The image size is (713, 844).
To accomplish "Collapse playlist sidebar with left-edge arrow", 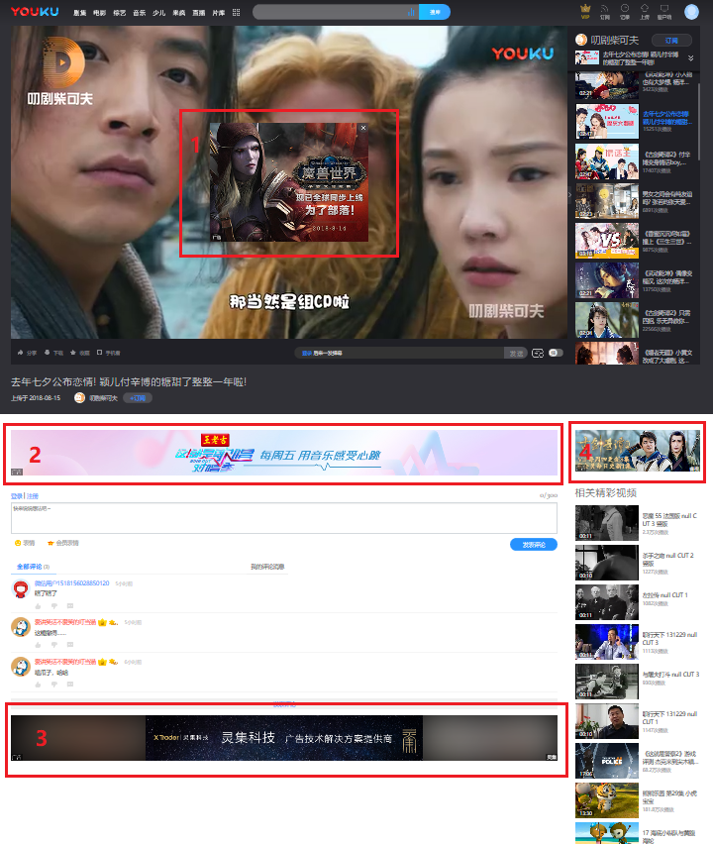I will click(x=569, y=194).
